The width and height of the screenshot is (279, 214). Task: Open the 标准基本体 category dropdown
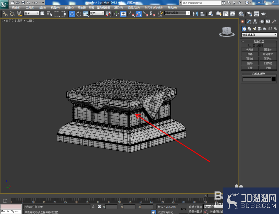[259, 35]
